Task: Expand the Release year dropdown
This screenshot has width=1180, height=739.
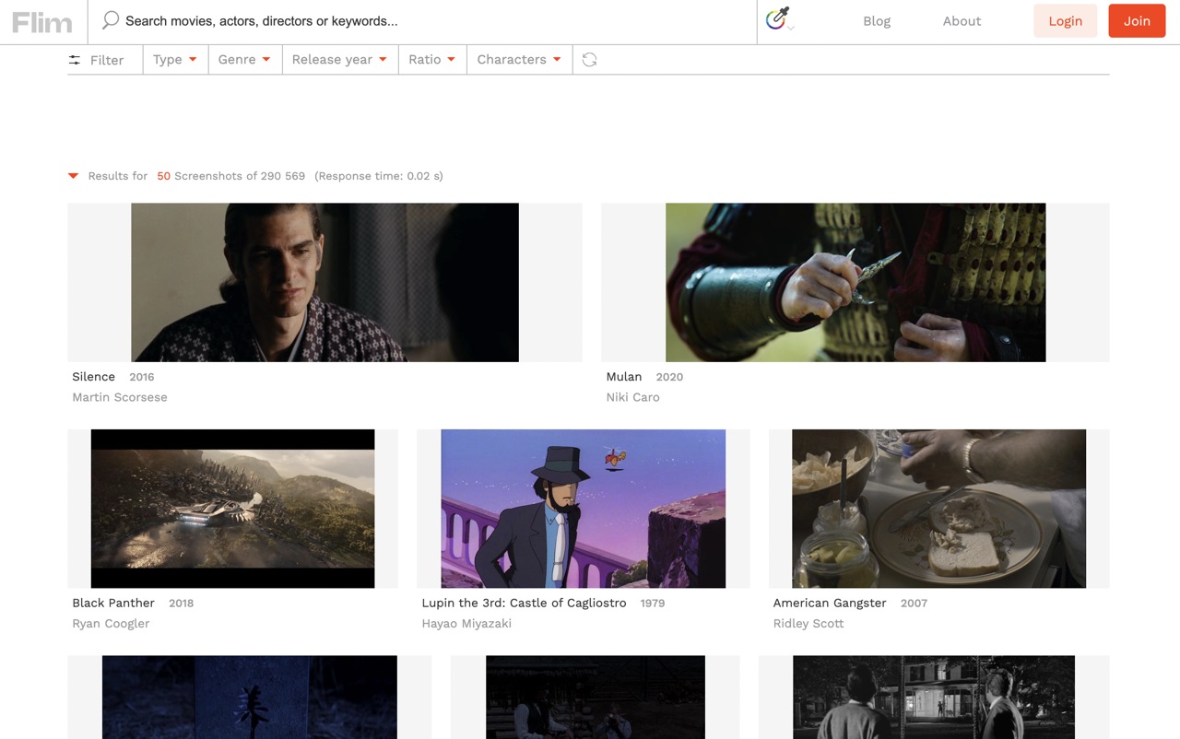Action: point(340,60)
